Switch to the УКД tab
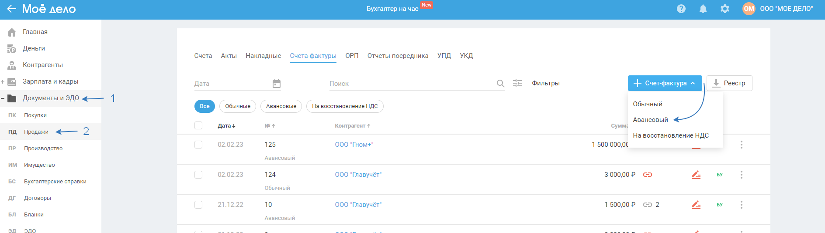Viewport: 825px width, 233px height. click(x=467, y=56)
